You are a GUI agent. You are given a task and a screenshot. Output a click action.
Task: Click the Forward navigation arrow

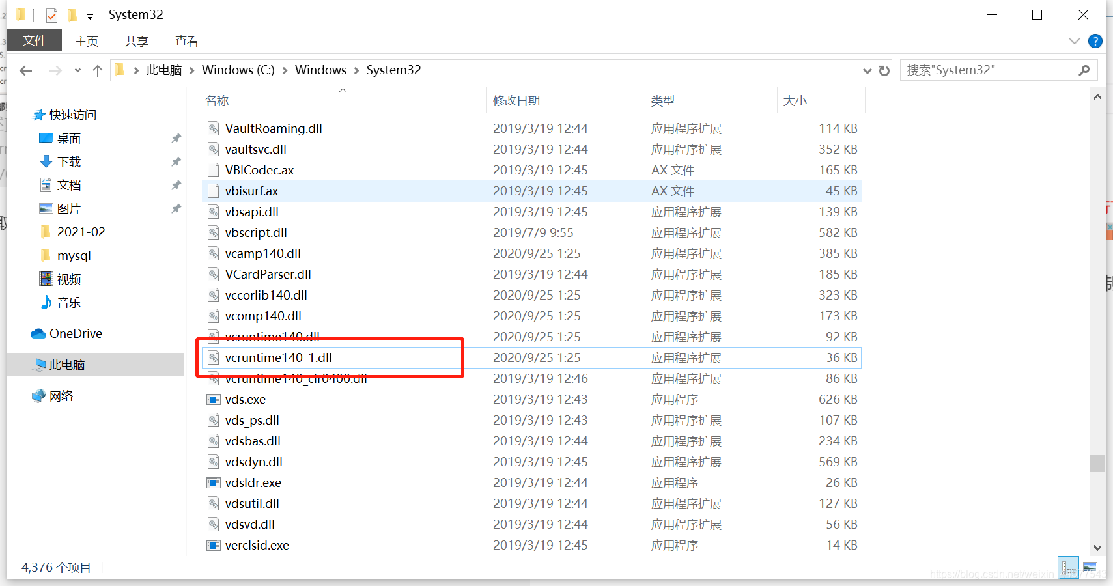tap(55, 70)
